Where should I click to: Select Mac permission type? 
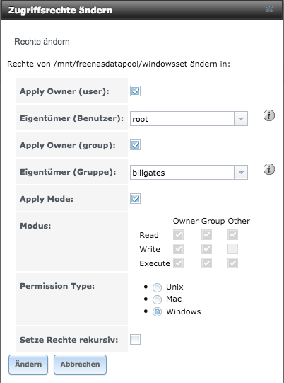pos(157,299)
